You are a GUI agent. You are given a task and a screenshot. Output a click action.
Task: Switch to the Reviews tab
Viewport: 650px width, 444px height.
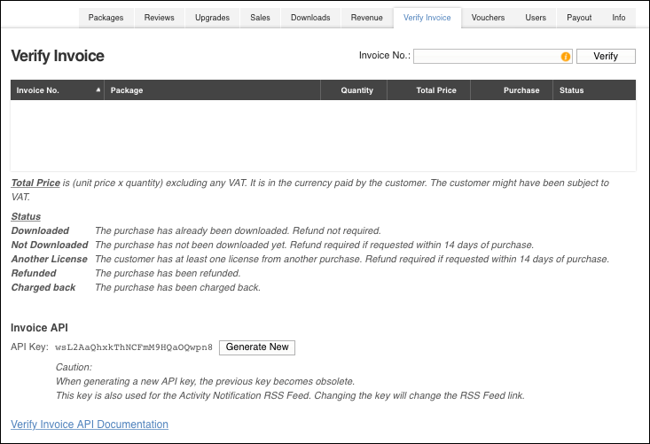coord(159,18)
